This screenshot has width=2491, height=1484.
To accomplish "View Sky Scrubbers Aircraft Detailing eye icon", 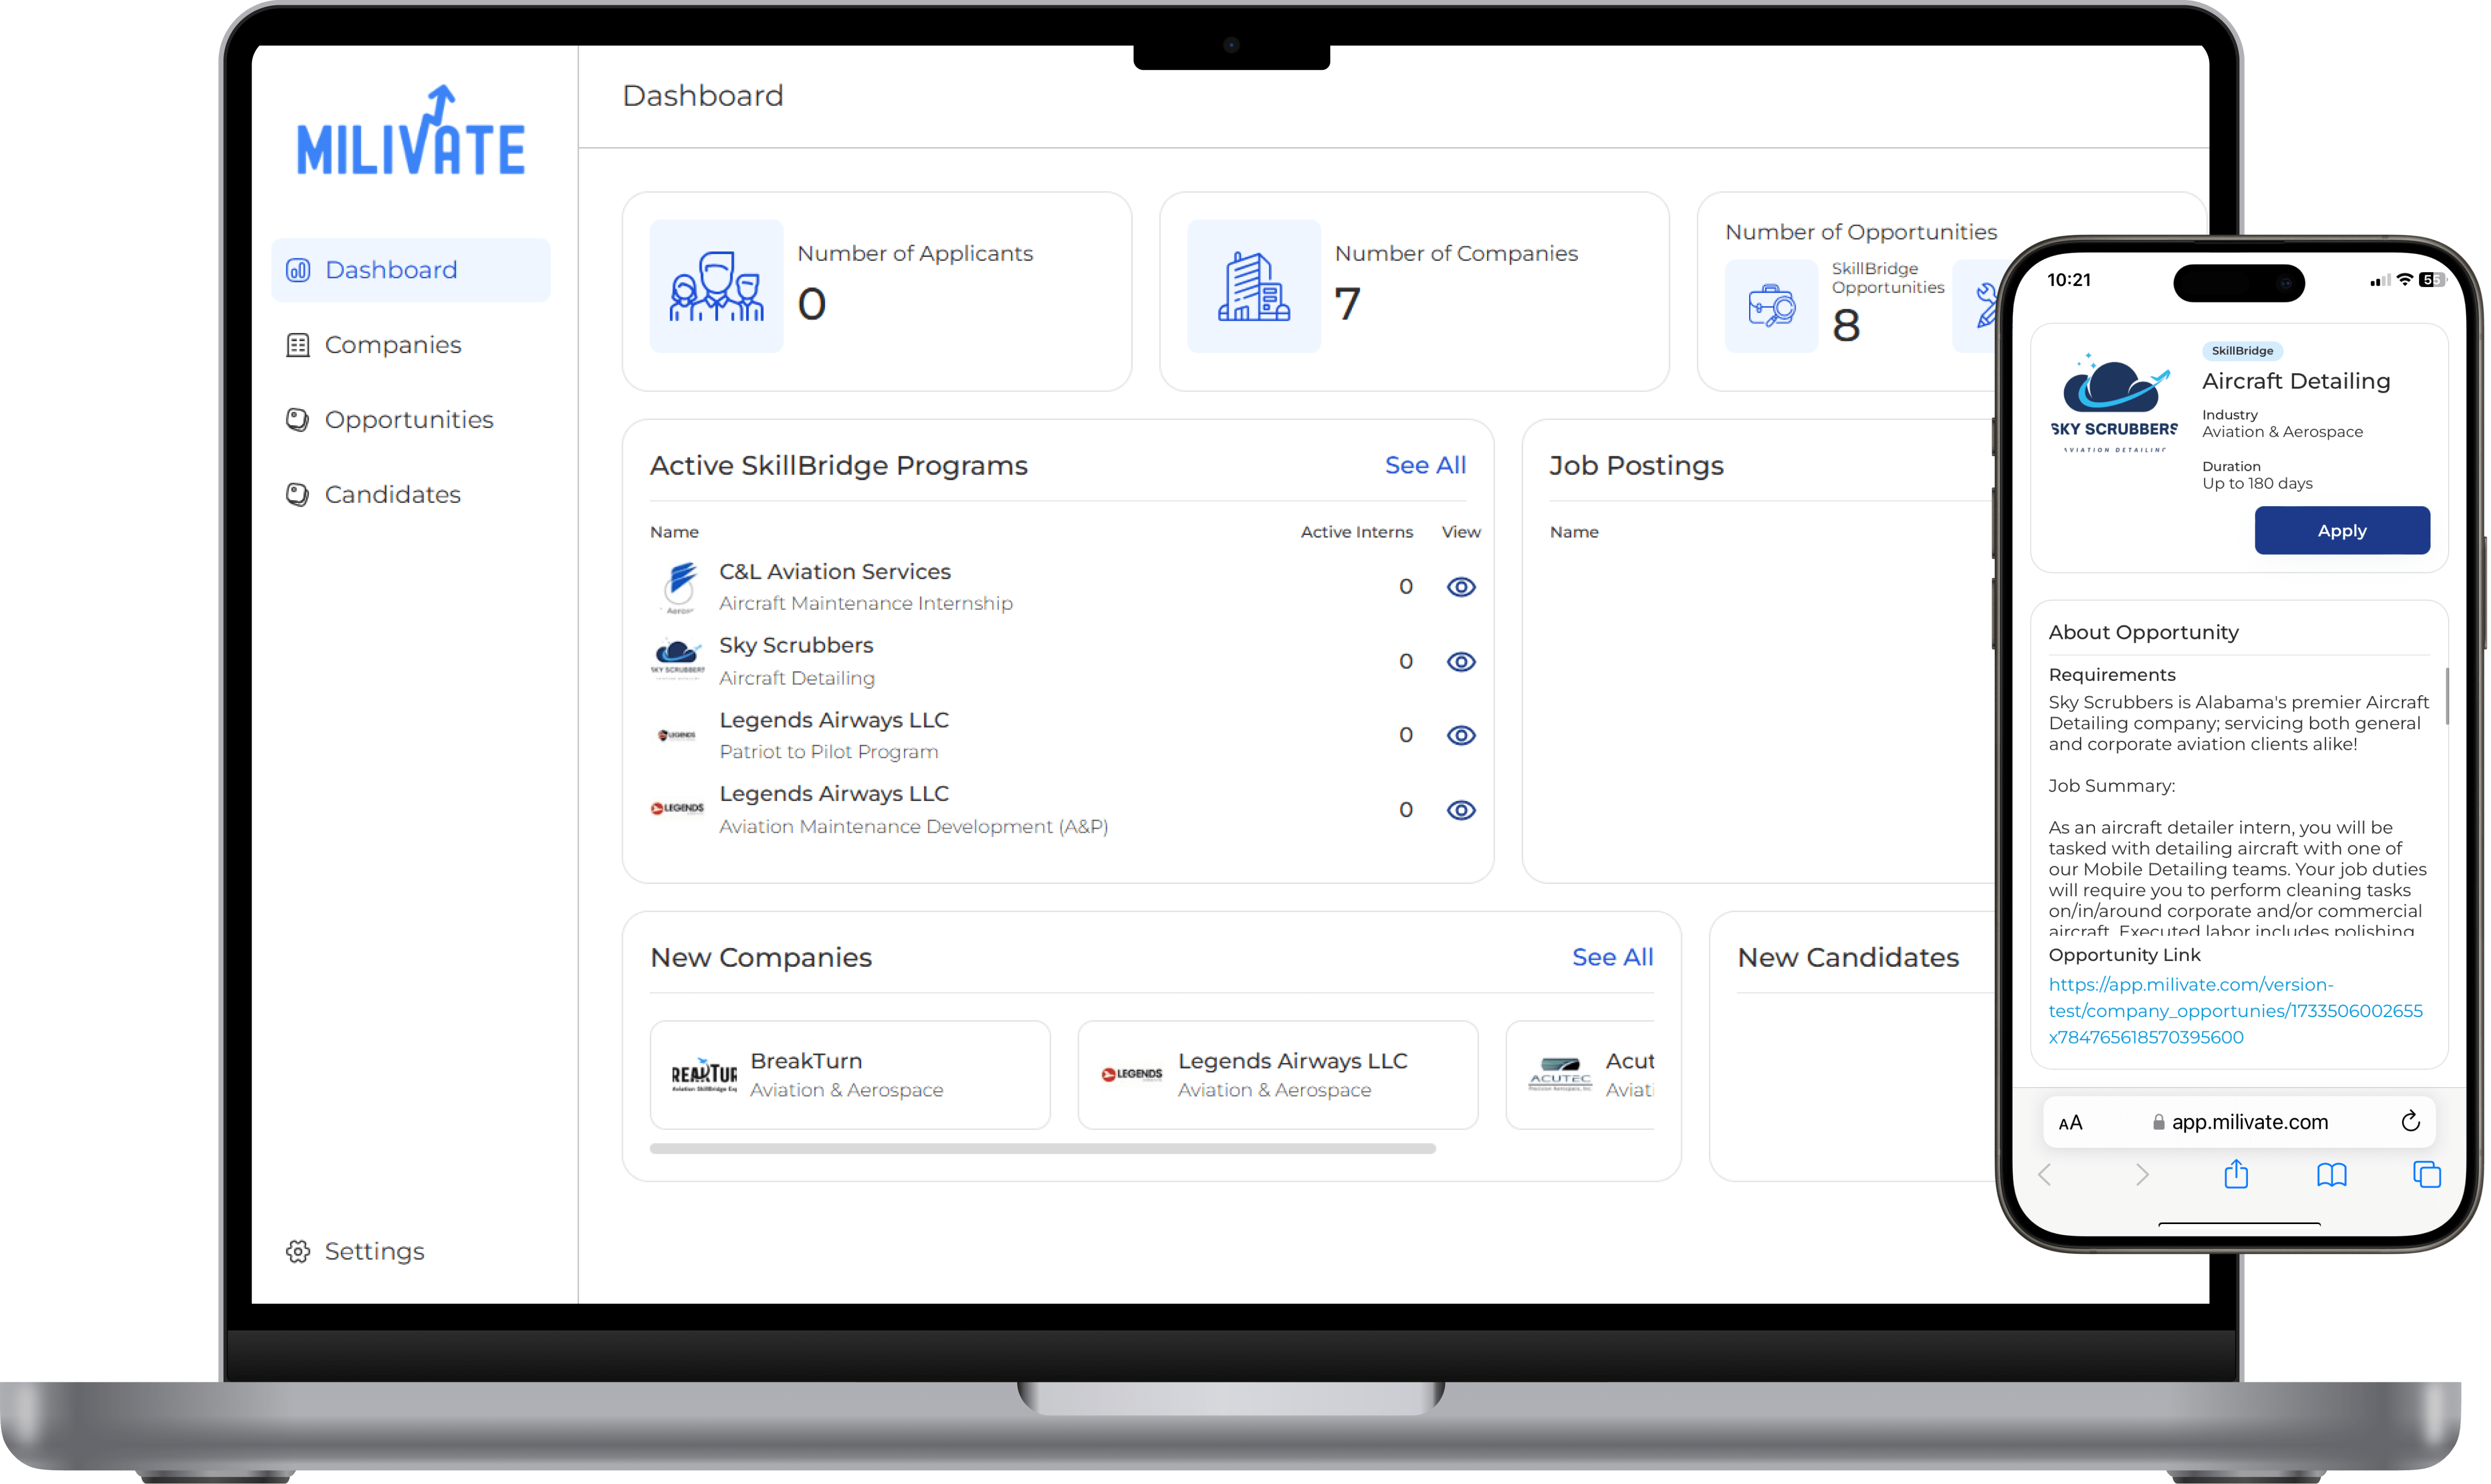I will 1461,662.
